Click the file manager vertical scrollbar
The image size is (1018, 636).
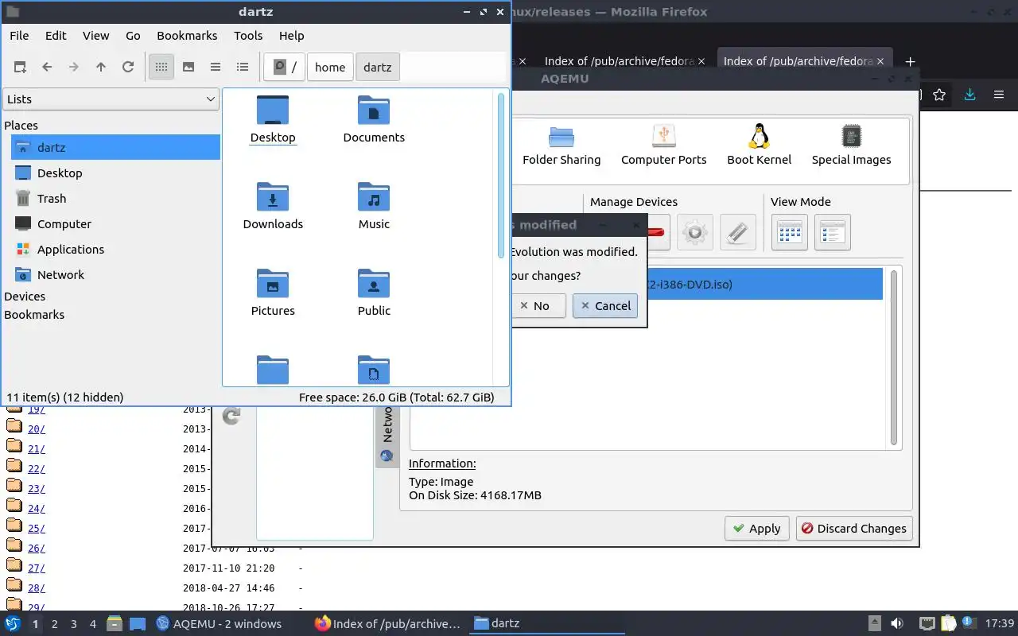501,176
